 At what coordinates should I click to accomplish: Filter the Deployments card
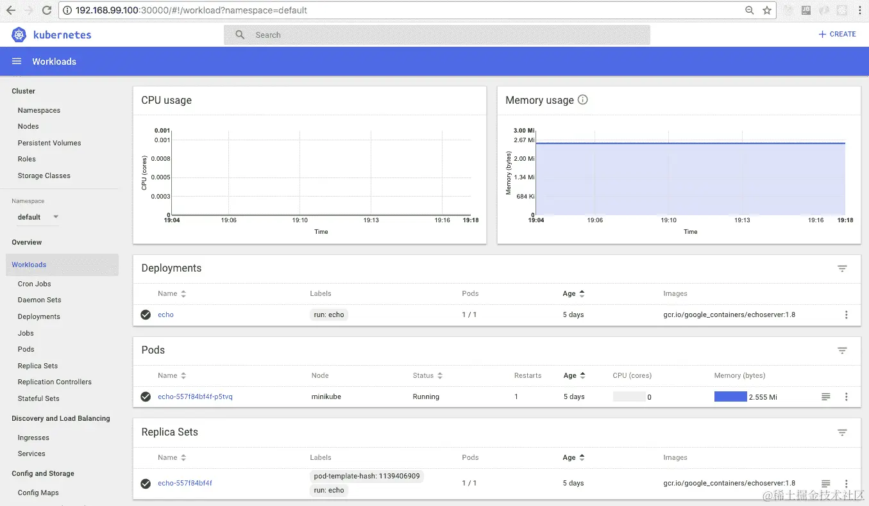842,268
